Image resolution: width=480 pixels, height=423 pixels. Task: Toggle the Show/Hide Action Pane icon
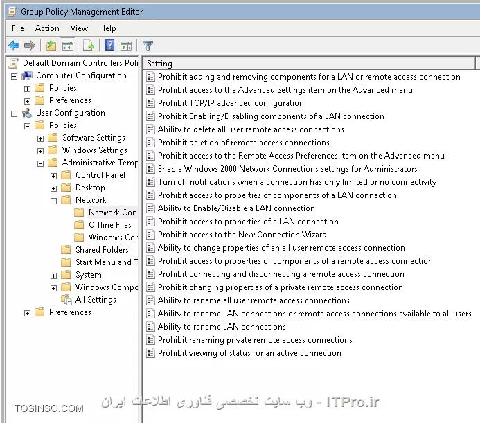click(x=126, y=46)
